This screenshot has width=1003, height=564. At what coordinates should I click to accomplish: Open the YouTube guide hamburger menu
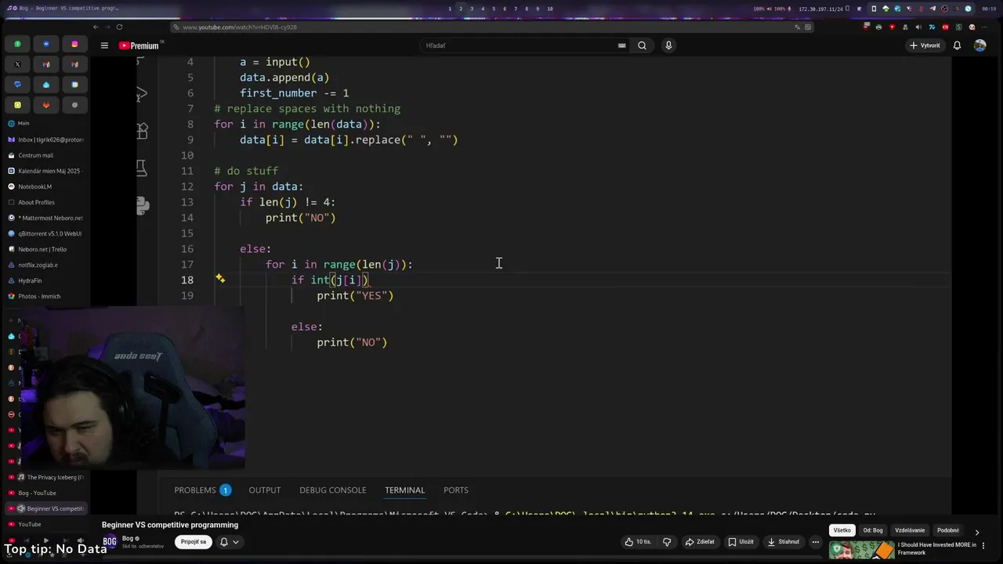click(104, 45)
